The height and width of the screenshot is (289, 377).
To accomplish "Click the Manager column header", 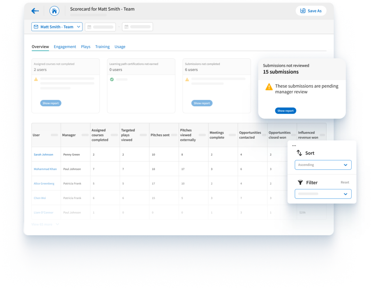I will click(x=75, y=135).
